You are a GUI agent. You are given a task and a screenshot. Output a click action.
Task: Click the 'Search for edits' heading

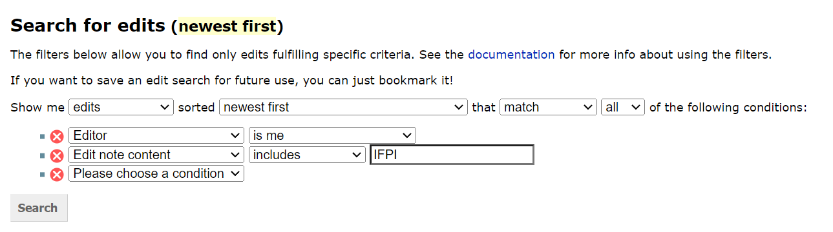(x=88, y=26)
